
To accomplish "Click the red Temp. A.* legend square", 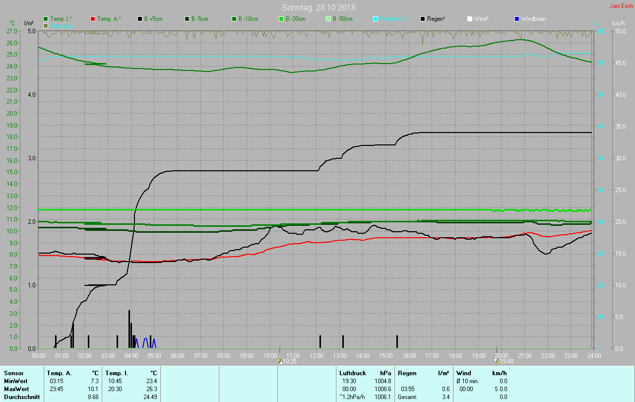I will [93, 19].
